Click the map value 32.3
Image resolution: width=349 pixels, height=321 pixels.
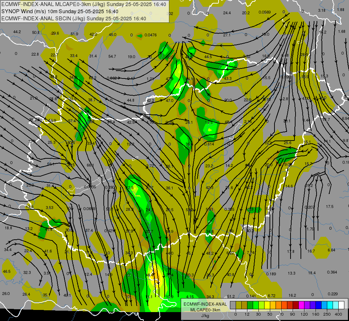[x=27, y=272]
